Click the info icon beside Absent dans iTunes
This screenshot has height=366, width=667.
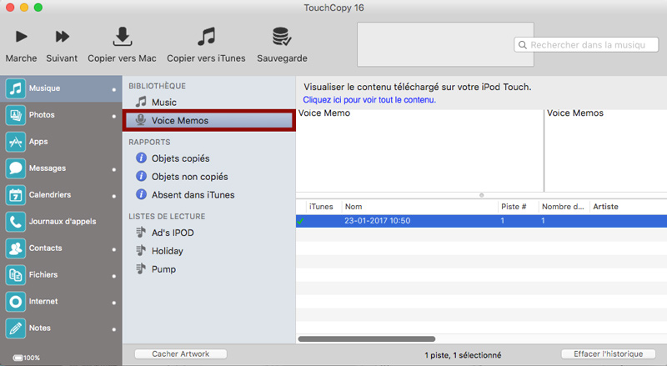pos(141,194)
